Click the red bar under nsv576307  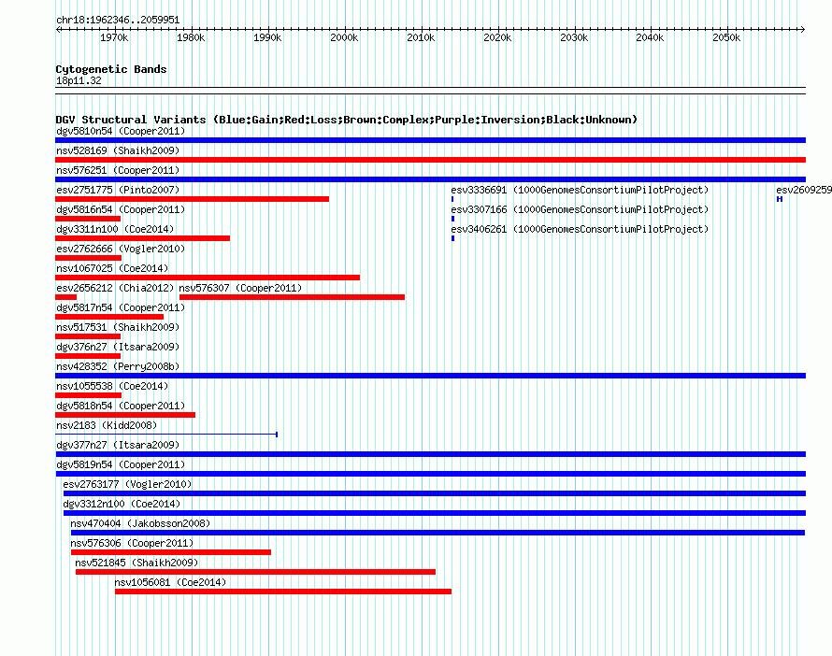(293, 297)
